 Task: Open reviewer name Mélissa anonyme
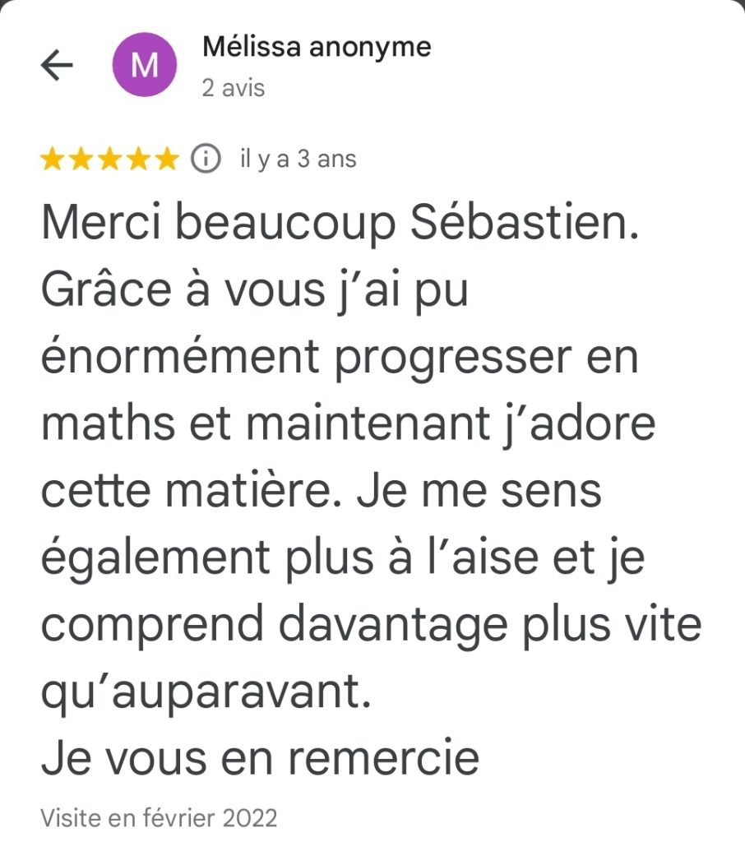pos(317,48)
